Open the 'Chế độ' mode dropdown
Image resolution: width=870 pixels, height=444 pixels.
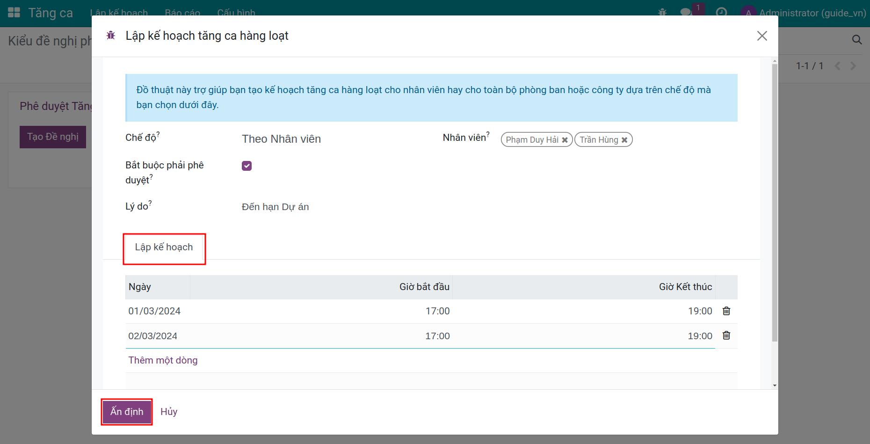[327, 139]
